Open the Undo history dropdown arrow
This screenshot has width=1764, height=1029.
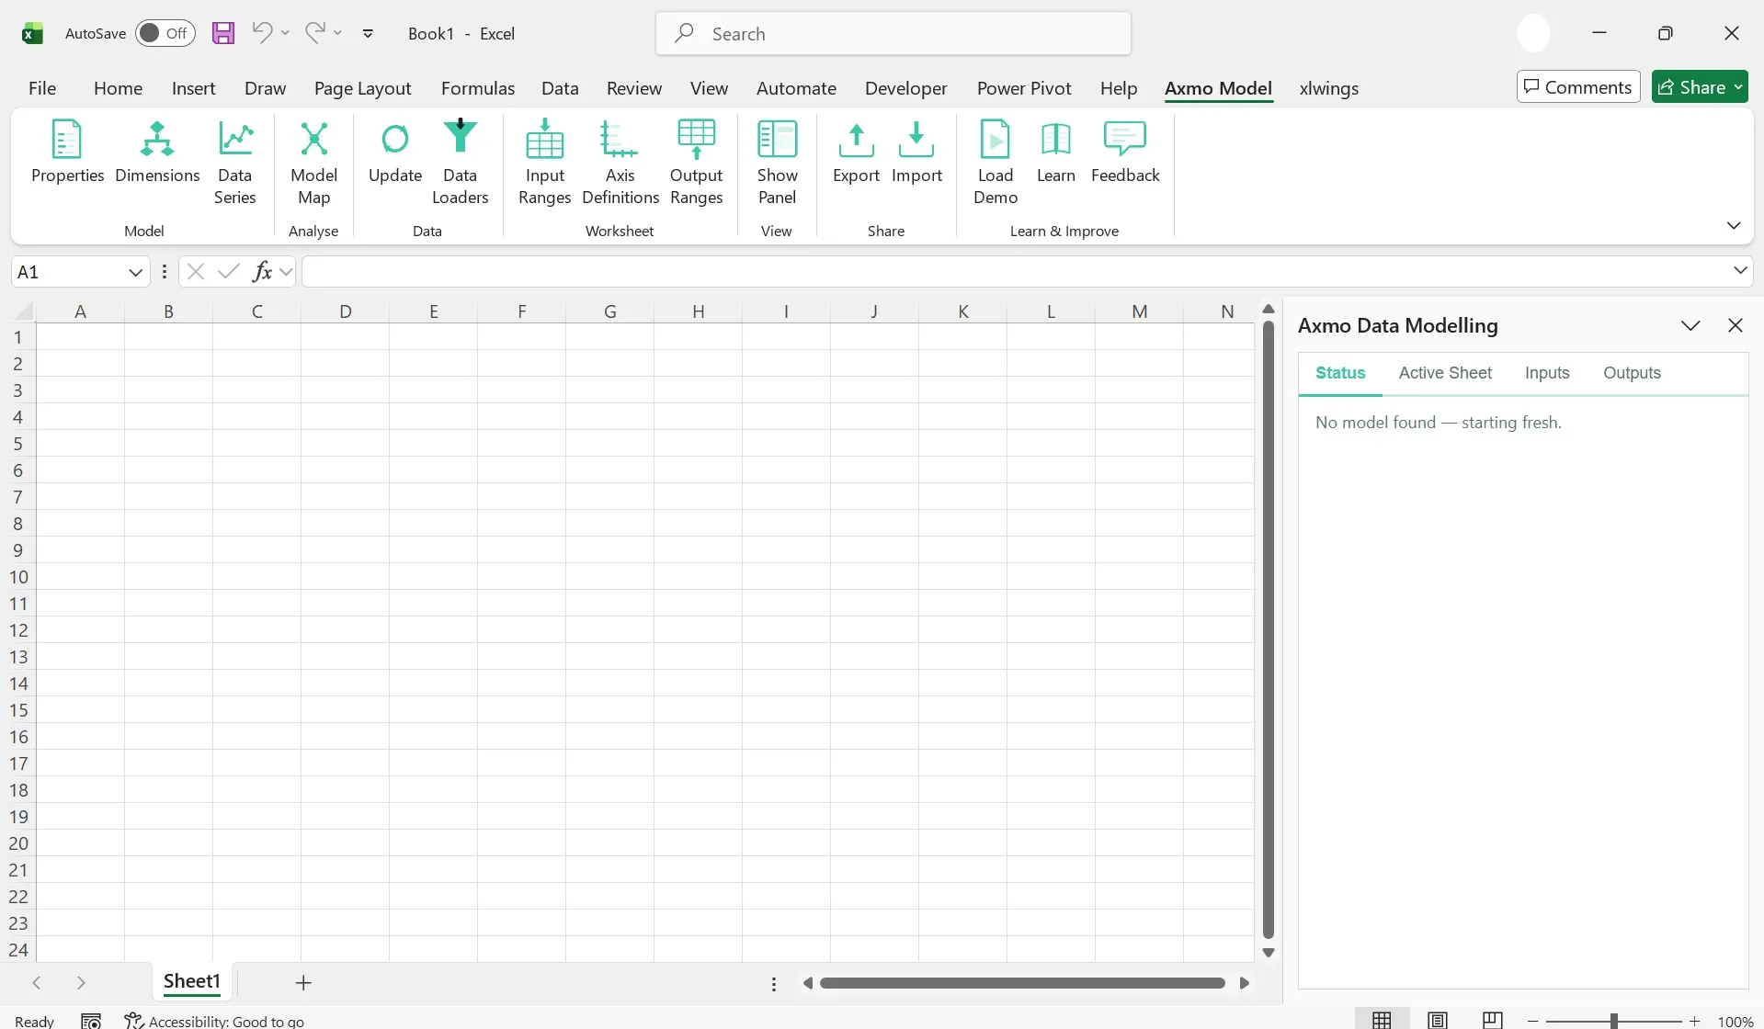pos(285,33)
